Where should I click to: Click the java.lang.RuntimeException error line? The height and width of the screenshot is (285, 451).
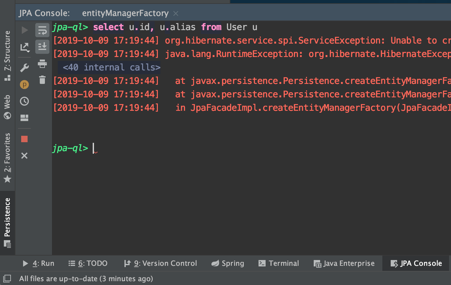click(x=252, y=54)
